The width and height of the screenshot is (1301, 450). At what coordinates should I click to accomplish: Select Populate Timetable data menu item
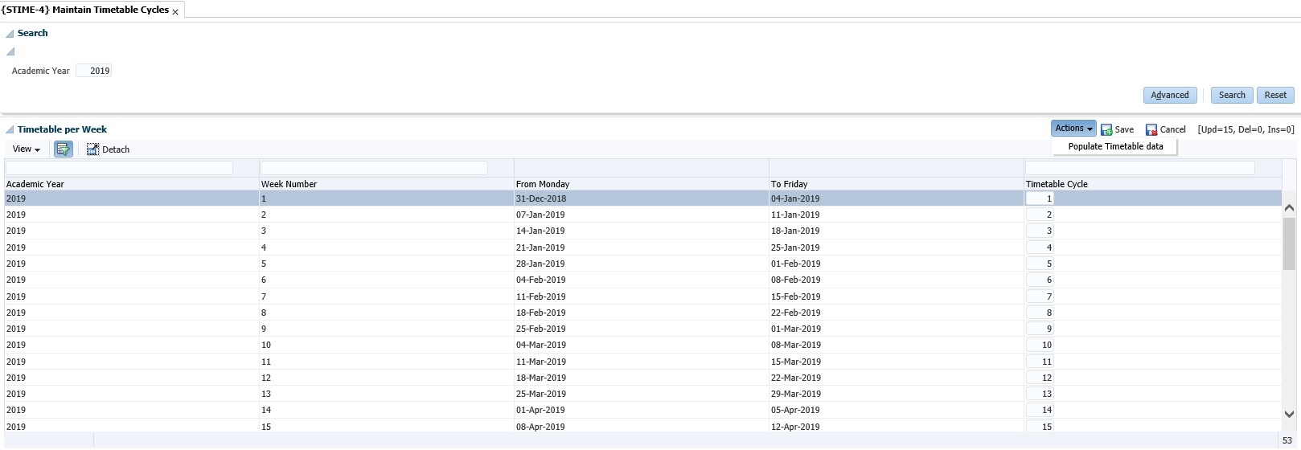1114,147
